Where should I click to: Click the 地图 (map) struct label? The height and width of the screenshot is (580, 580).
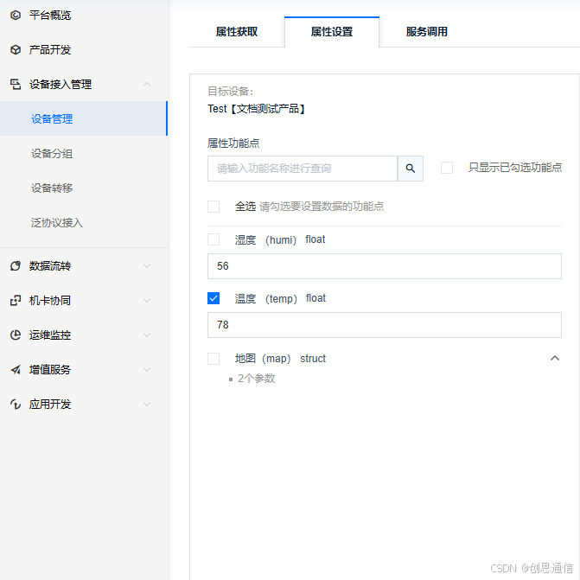click(x=280, y=359)
